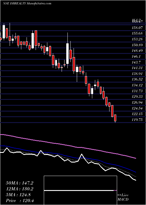Click the 143.7 price level label
Screen dimensions: 146x205
click(136, 62)
